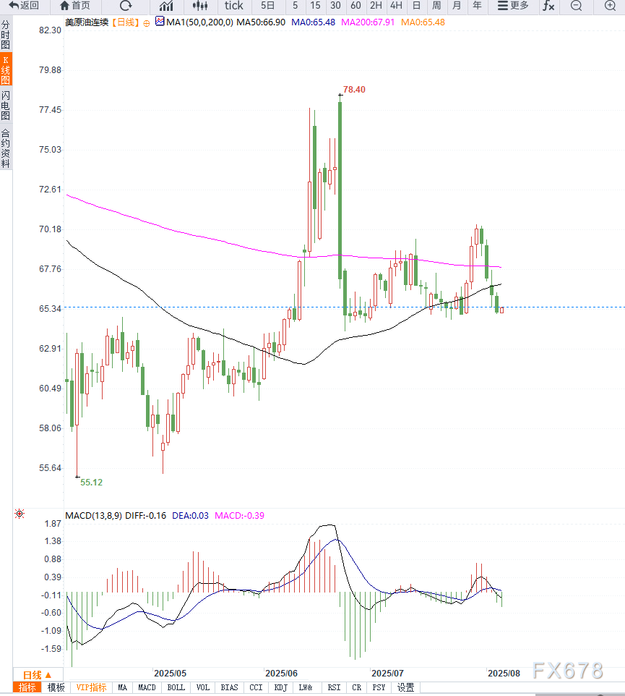Toggle the tick chart period

[233, 6]
